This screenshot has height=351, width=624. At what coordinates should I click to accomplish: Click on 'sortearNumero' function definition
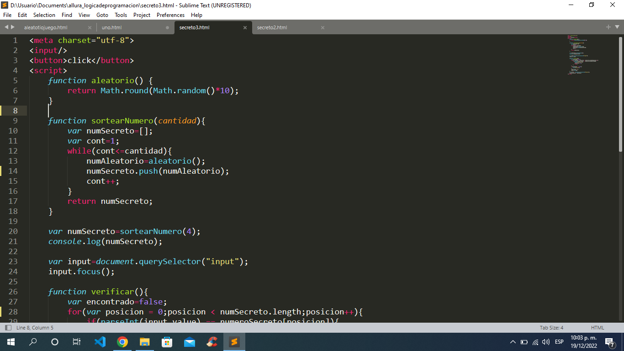pyautogui.click(x=122, y=121)
